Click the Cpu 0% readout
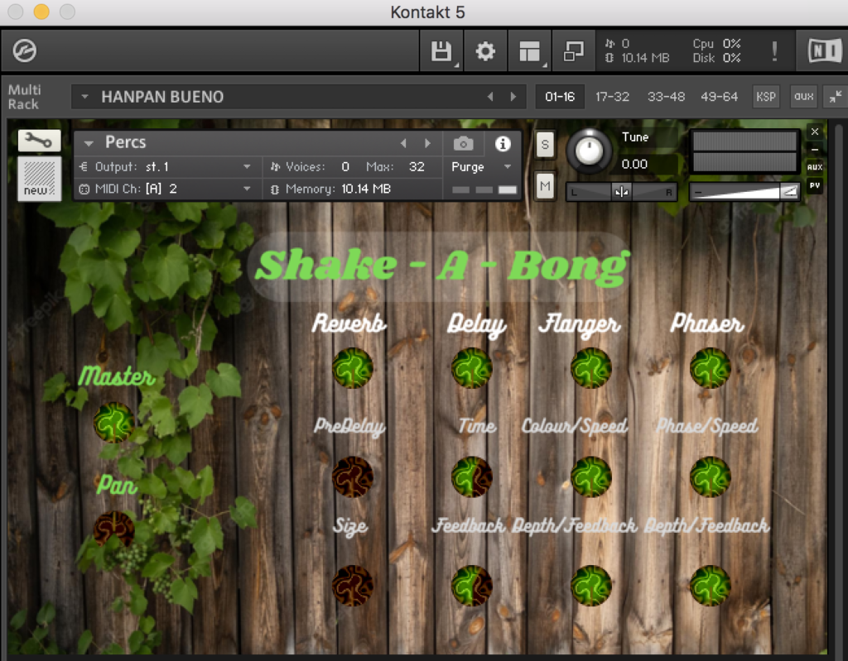The image size is (848, 661). point(717,44)
